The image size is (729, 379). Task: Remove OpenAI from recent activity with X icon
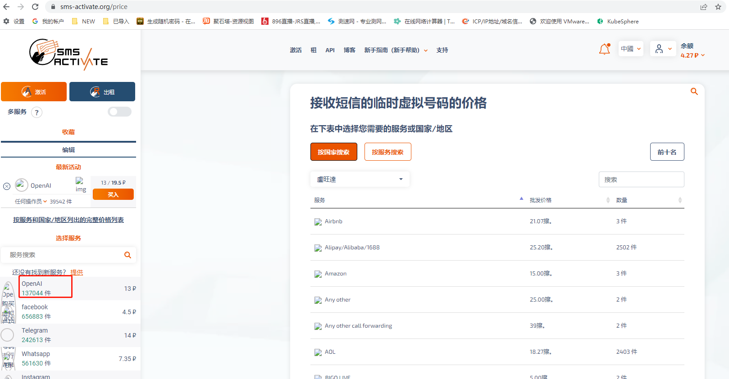pos(7,186)
